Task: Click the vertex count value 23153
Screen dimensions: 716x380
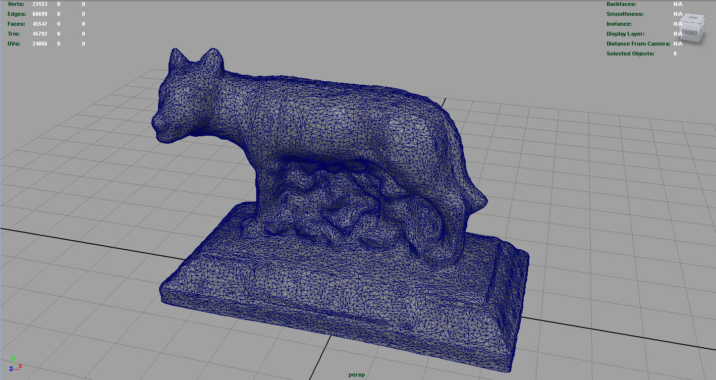Action: click(40, 4)
